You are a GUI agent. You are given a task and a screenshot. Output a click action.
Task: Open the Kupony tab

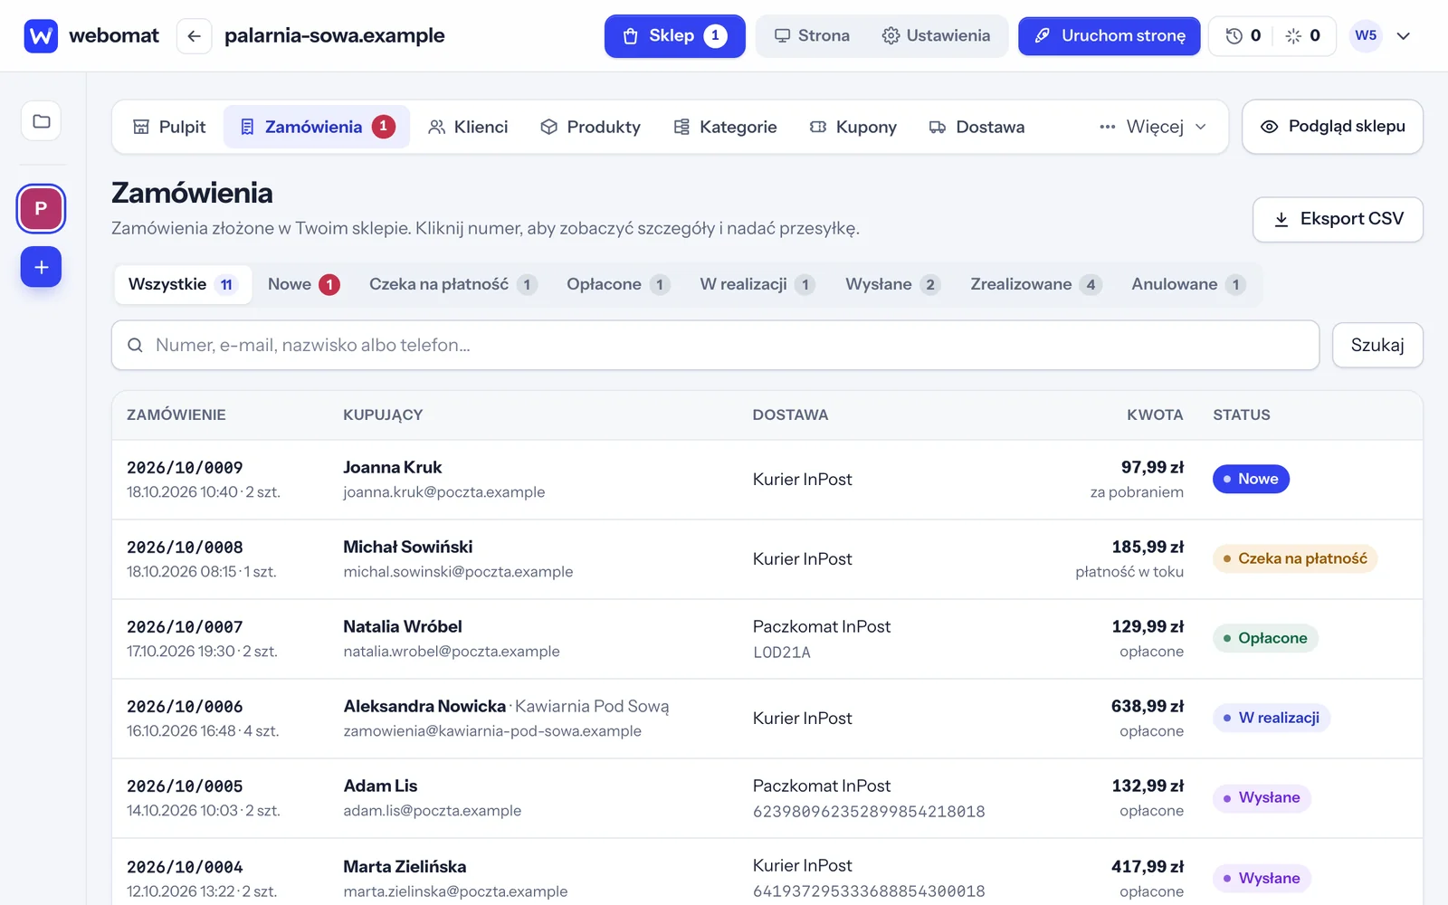pyautogui.click(x=853, y=127)
